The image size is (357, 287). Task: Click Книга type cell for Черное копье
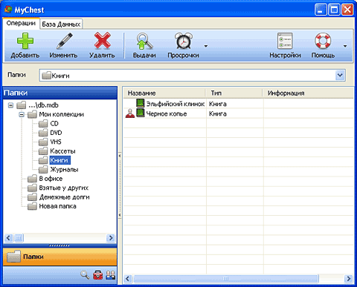[218, 114]
